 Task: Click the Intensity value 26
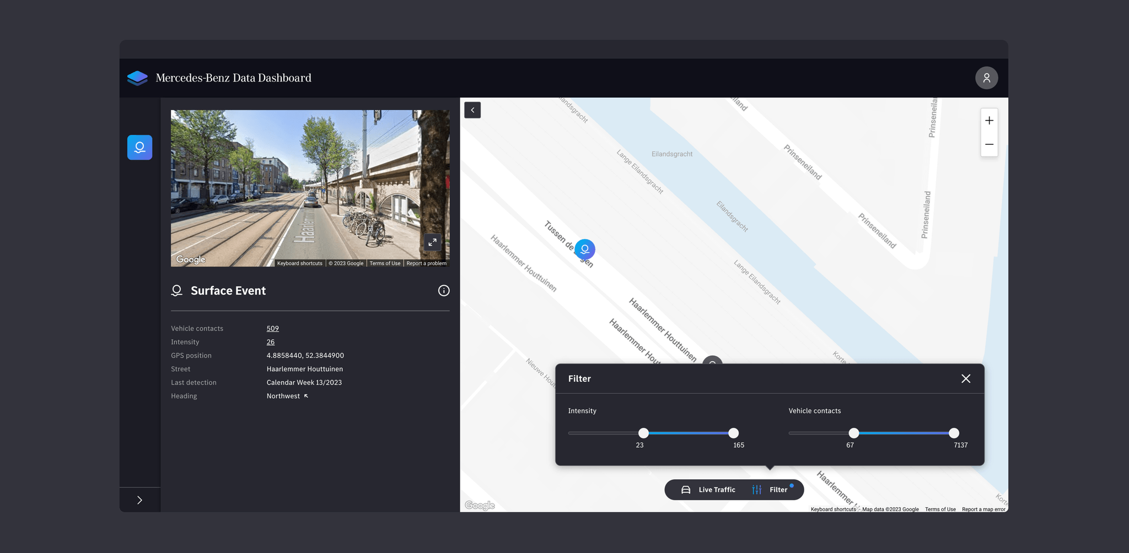point(271,342)
